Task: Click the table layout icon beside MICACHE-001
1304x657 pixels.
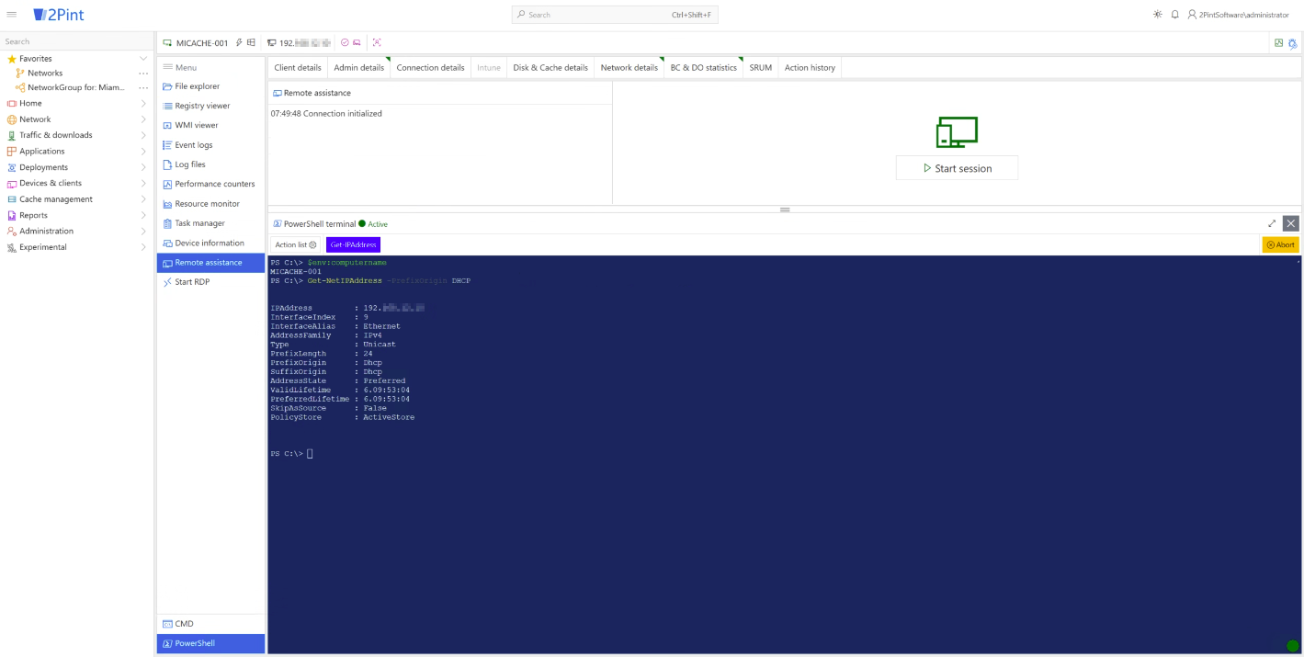Action: point(251,42)
